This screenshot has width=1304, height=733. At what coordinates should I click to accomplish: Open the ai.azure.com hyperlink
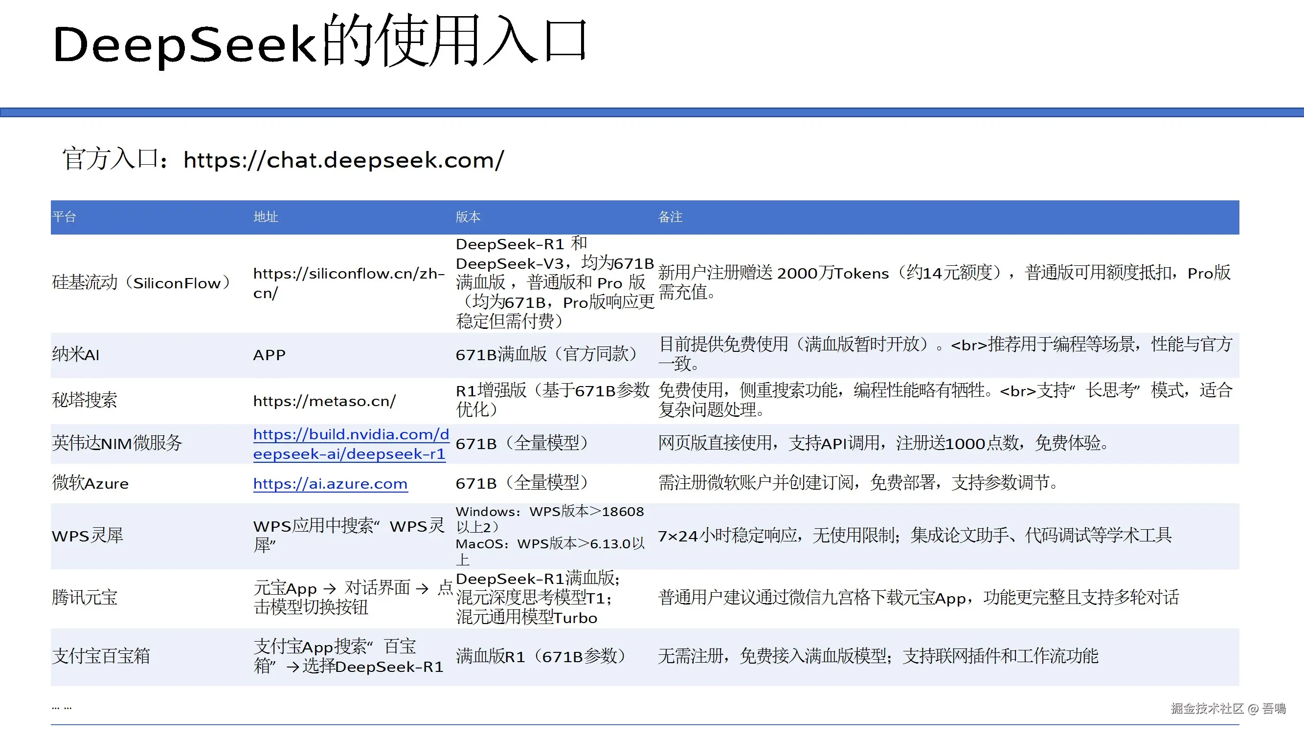pyautogui.click(x=330, y=484)
